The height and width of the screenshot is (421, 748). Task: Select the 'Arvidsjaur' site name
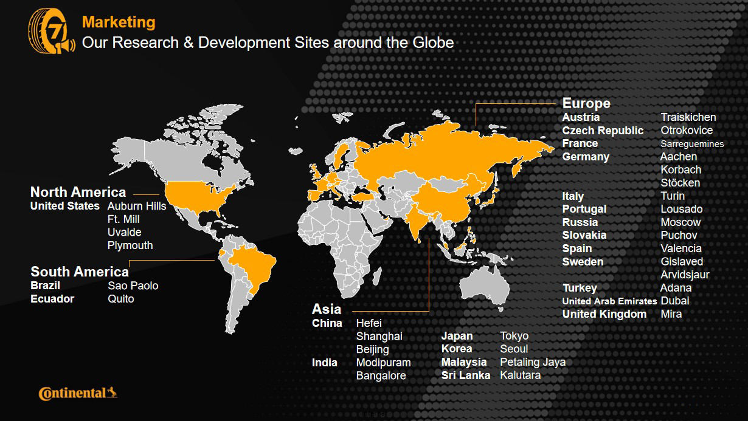click(685, 275)
